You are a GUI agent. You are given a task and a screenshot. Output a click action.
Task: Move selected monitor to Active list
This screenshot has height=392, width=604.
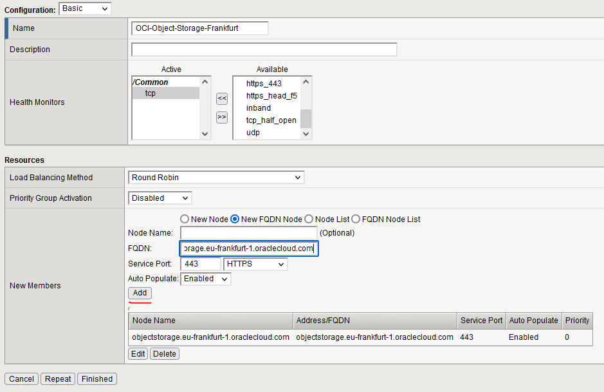[221, 98]
